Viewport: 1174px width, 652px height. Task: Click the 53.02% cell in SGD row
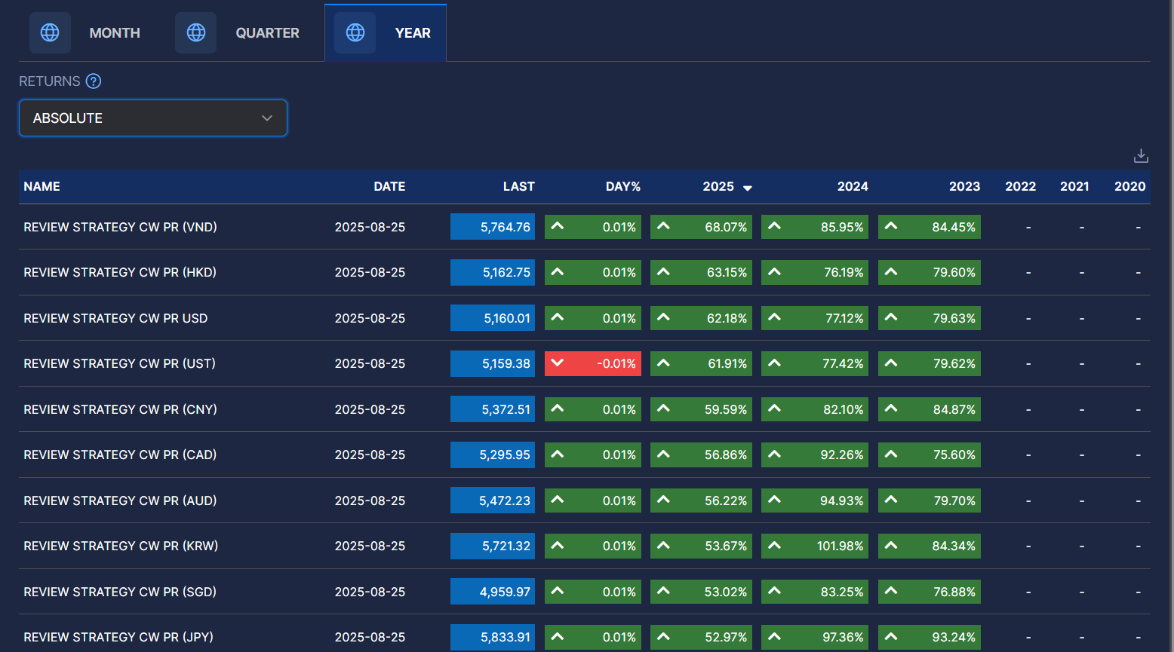click(701, 591)
